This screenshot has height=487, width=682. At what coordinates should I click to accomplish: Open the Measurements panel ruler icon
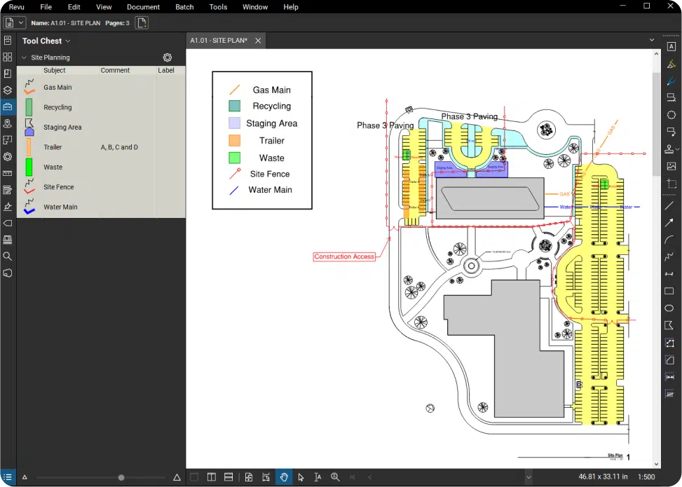8,173
